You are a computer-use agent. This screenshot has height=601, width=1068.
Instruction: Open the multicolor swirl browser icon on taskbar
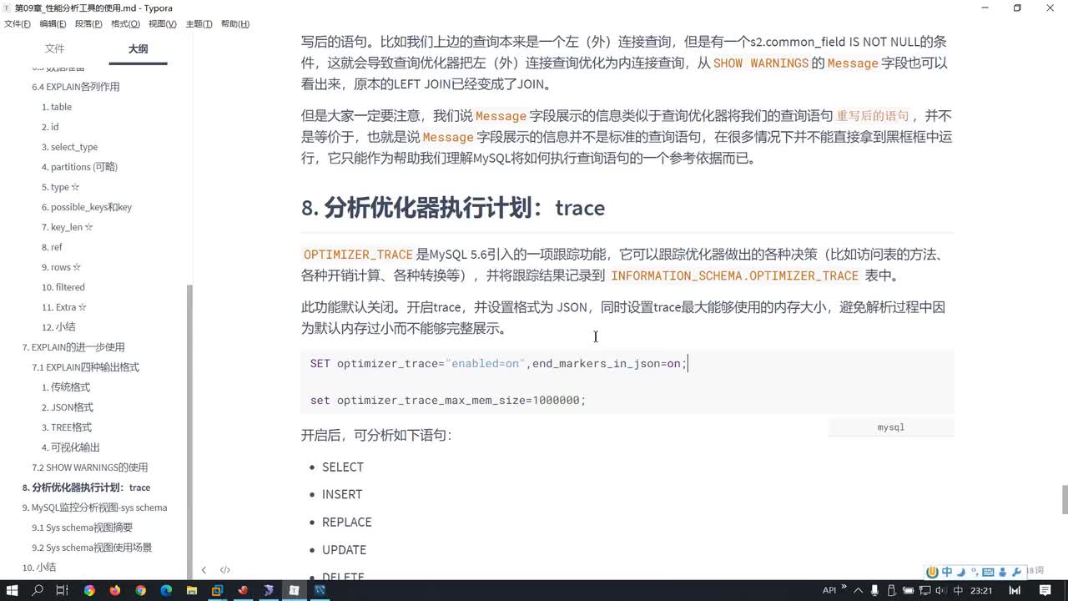89,590
